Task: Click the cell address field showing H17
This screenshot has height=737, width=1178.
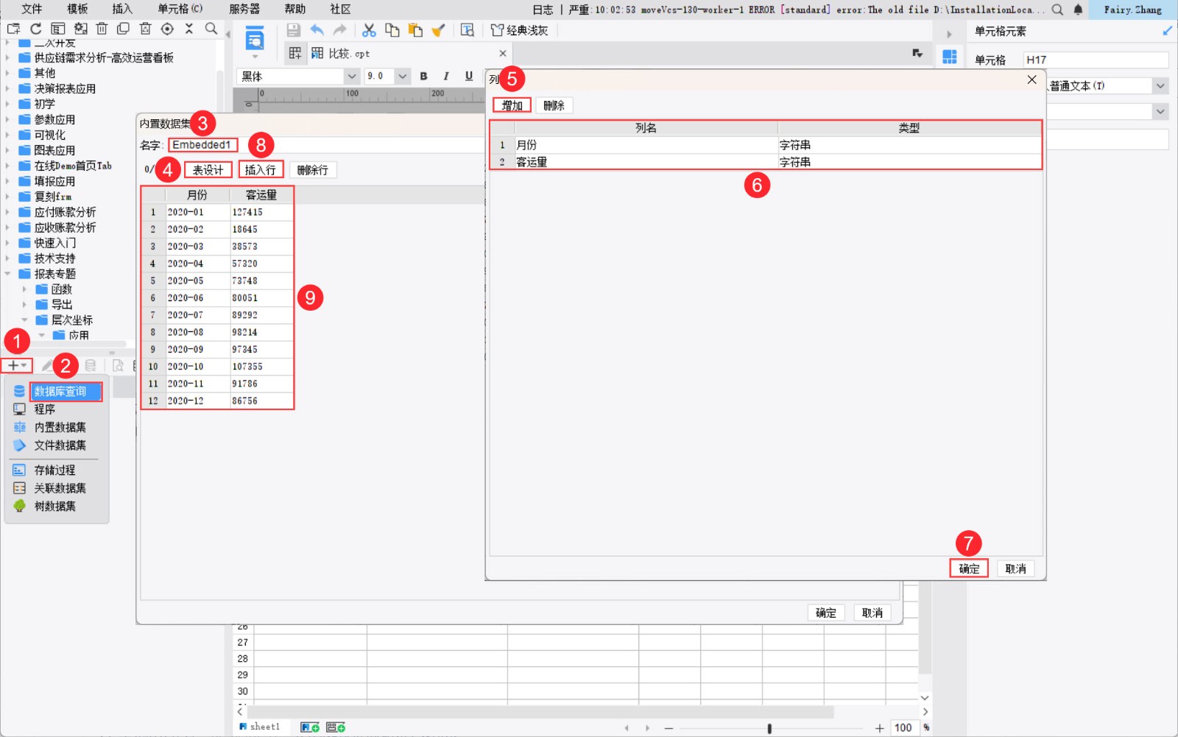Action: coord(1096,60)
